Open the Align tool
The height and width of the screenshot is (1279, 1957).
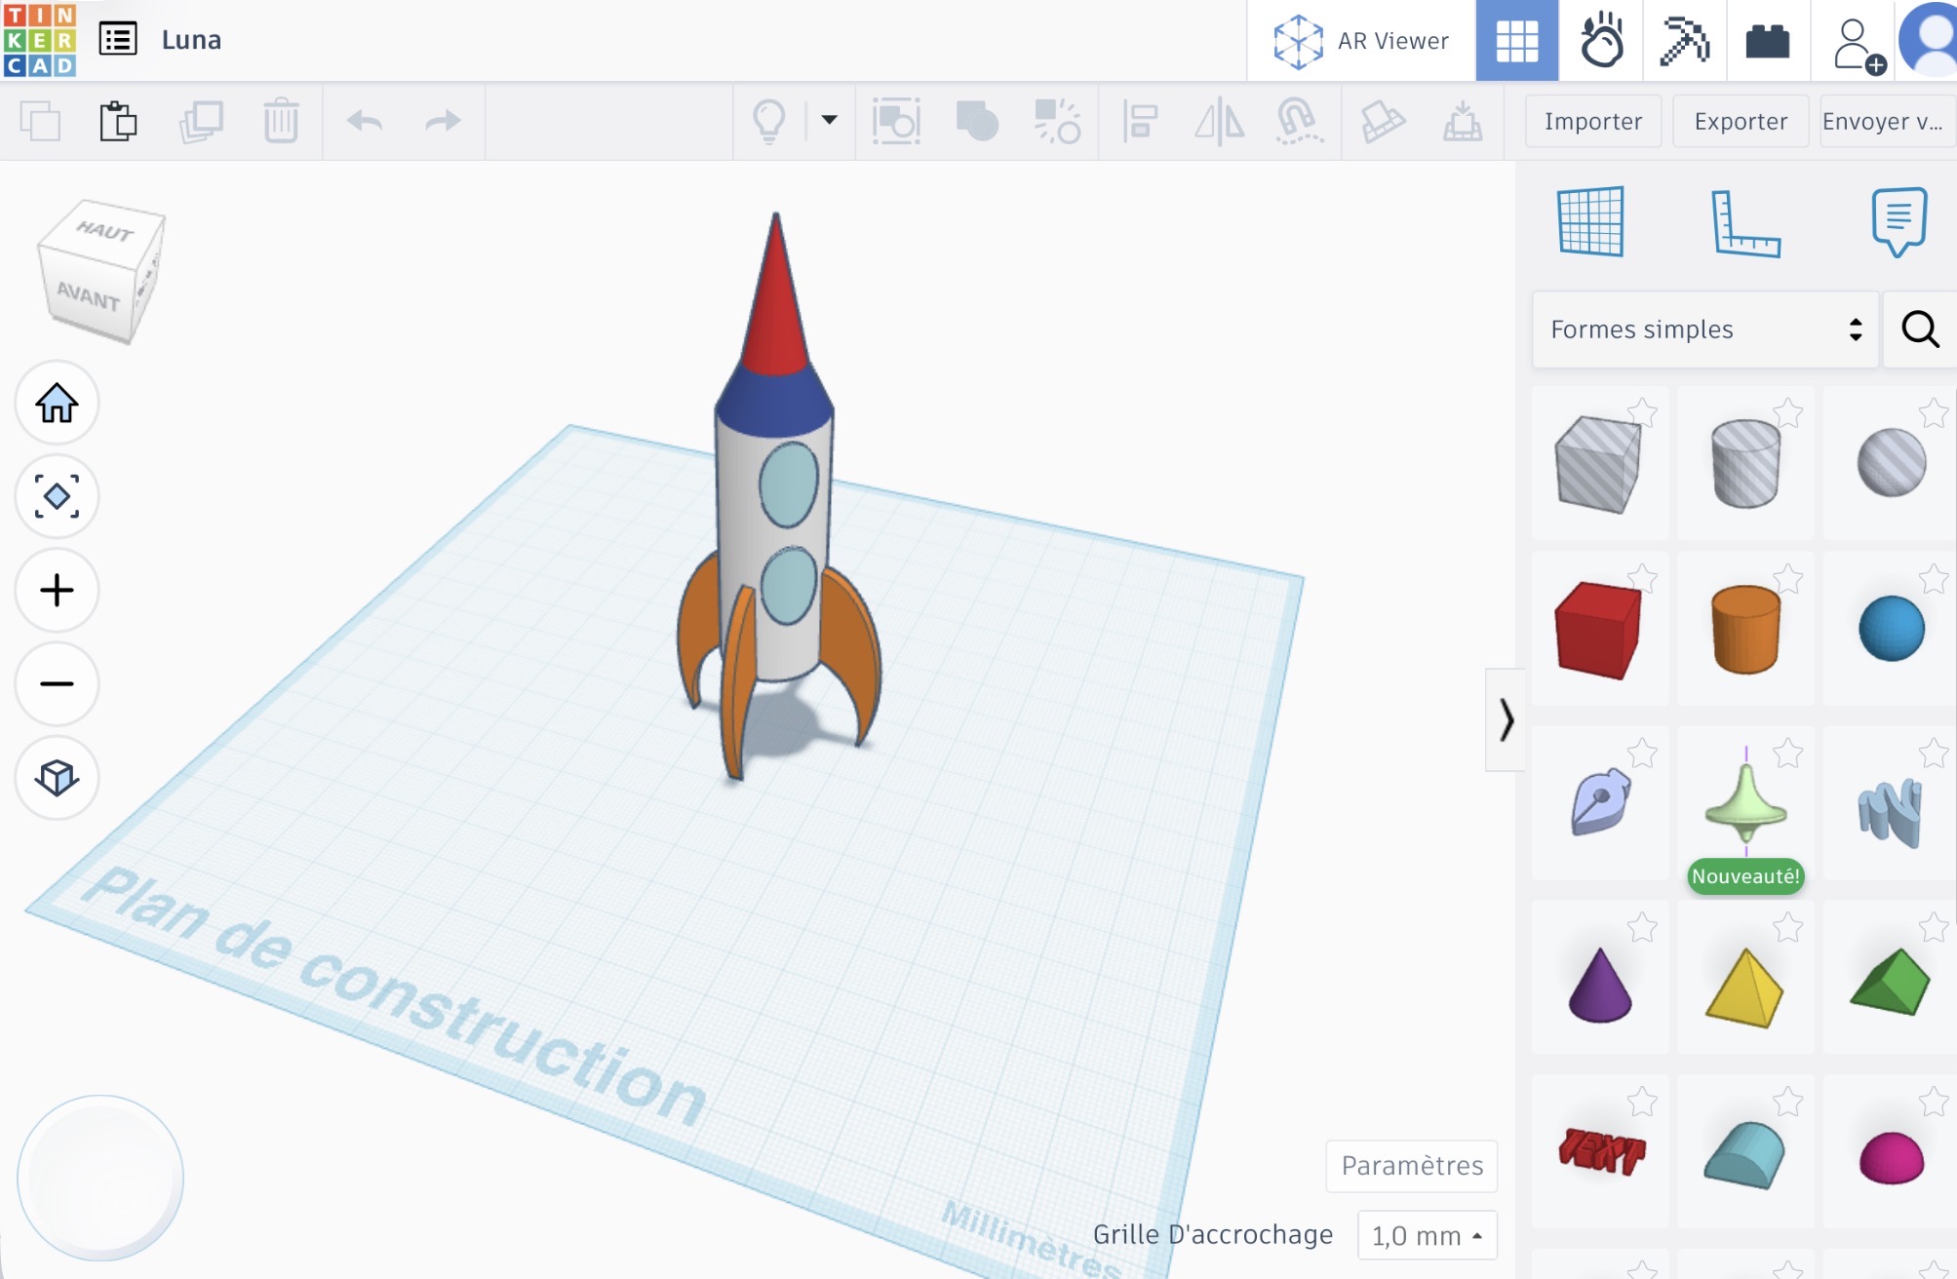1139,121
